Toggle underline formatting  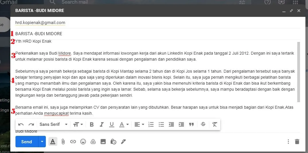112,125
